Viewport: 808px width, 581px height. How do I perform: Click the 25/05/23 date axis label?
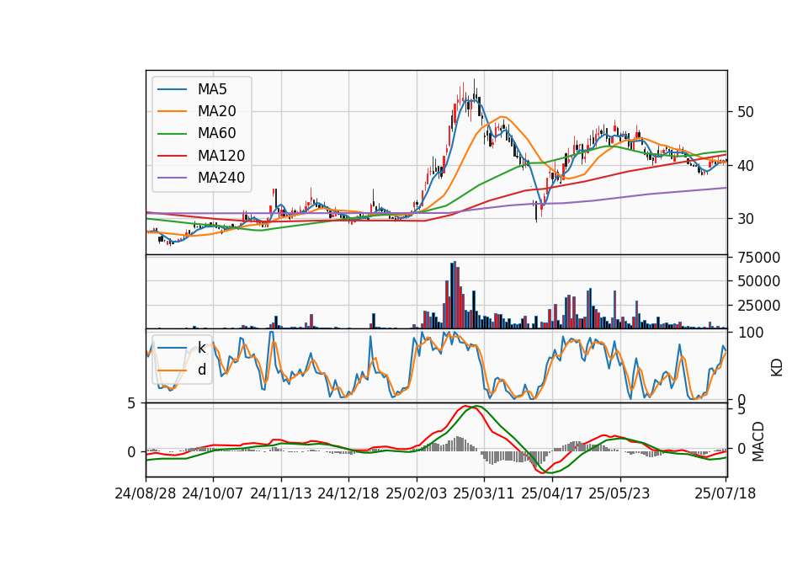(619, 493)
